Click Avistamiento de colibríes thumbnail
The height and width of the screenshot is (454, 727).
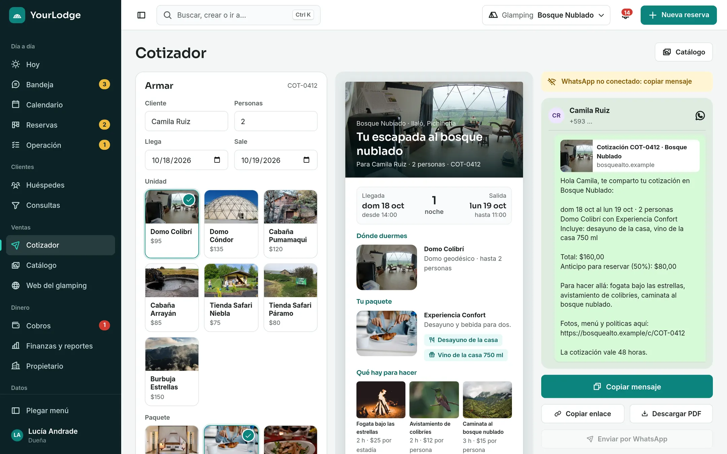pyautogui.click(x=434, y=400)
